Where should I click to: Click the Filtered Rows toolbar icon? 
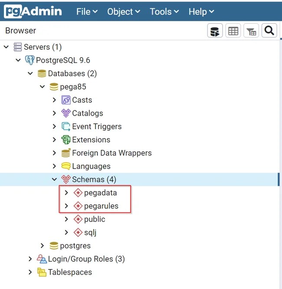251,31
